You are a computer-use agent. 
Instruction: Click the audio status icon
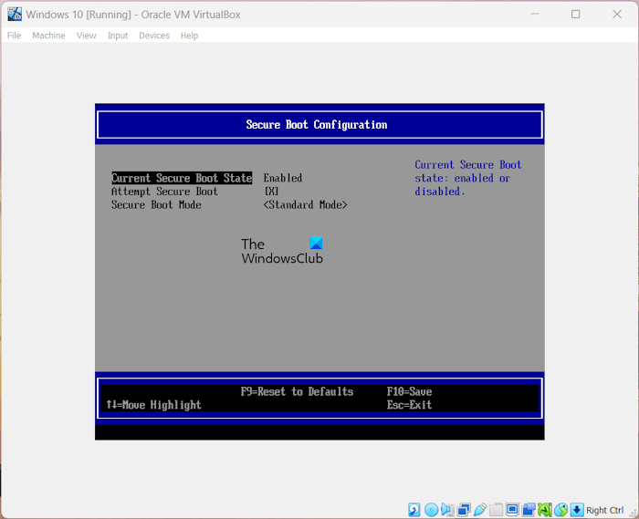[x=447, y=510]
